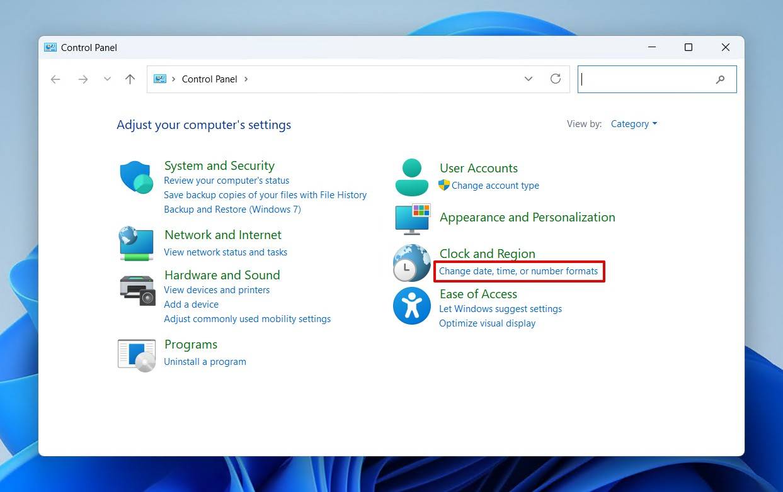Open the Network and Internet globe icon

pyautogui.click(x=137, y=243)
